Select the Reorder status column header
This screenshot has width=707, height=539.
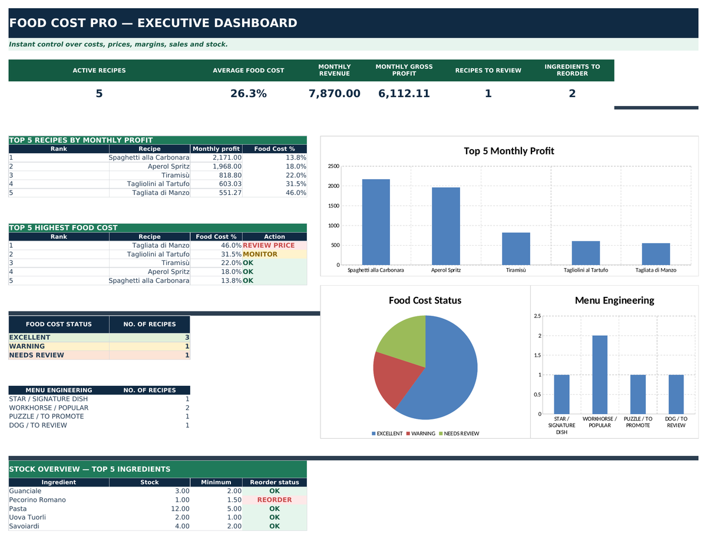click(275, 482)
